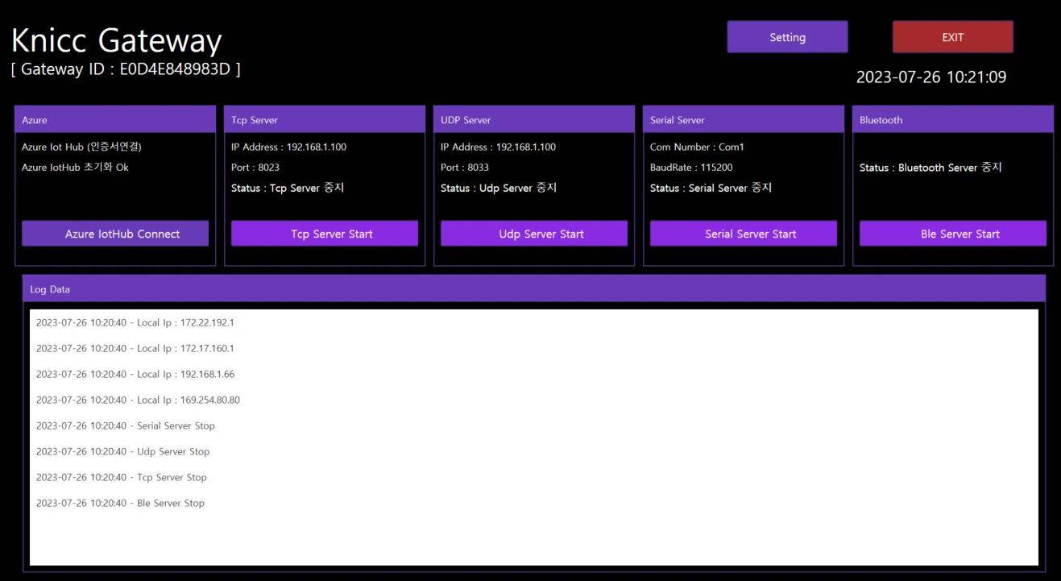The image size is (1061, 581).
Task: Select the Azure panel header
Action: [115, 119]
